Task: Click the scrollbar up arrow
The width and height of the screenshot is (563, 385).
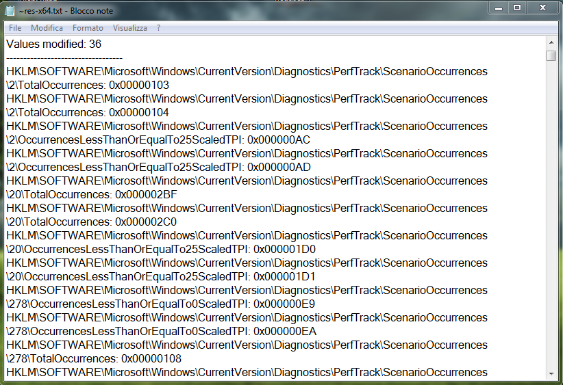Action: tap(551, 42)
